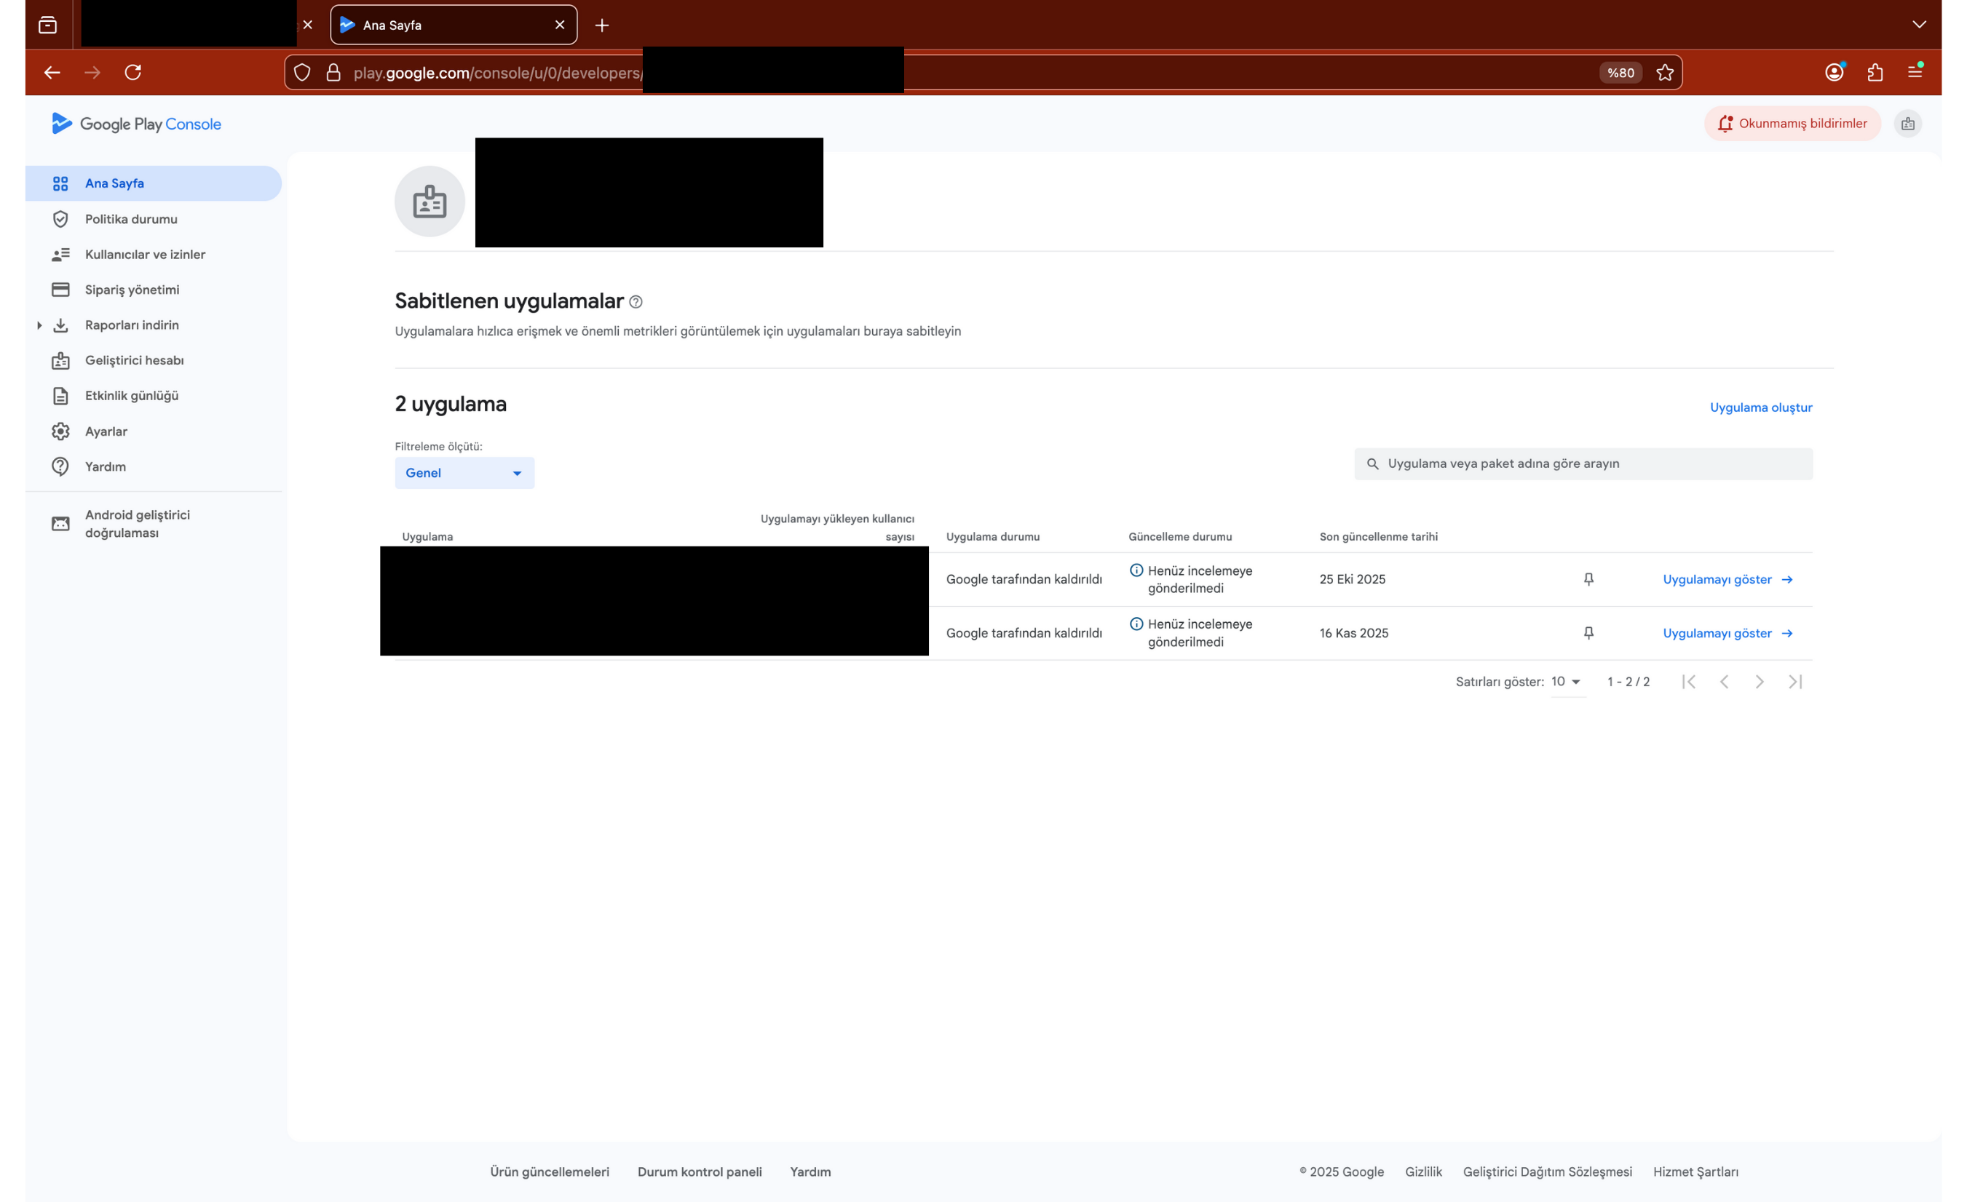Viewport: 1967px width, 1202px height.
Task: Show all tabs with the chevron at top right
Action: (1919, 25)
